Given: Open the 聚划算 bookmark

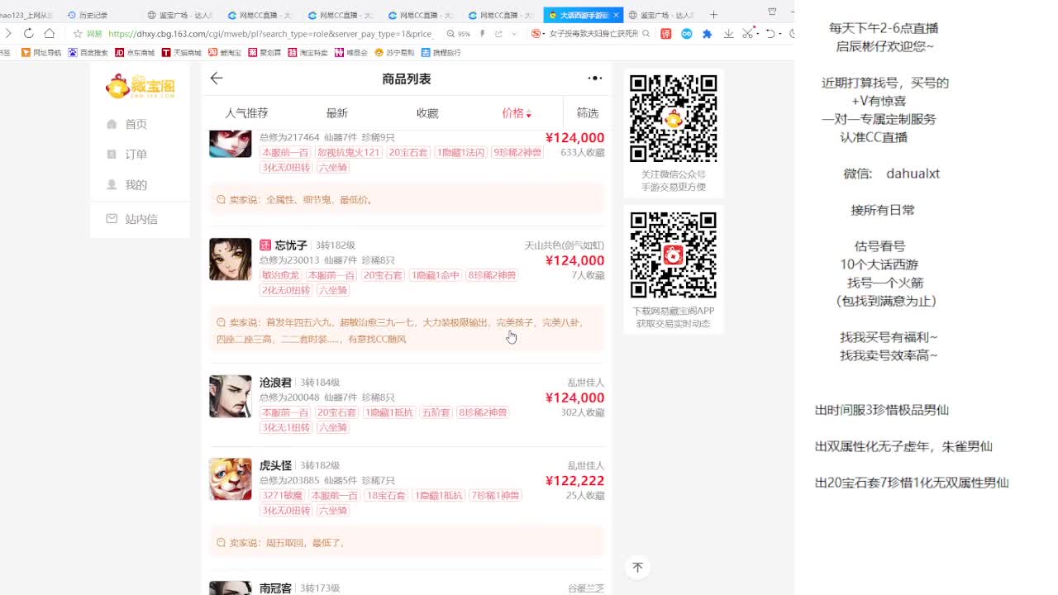Looking at the screenshot, I should point(264,52).
